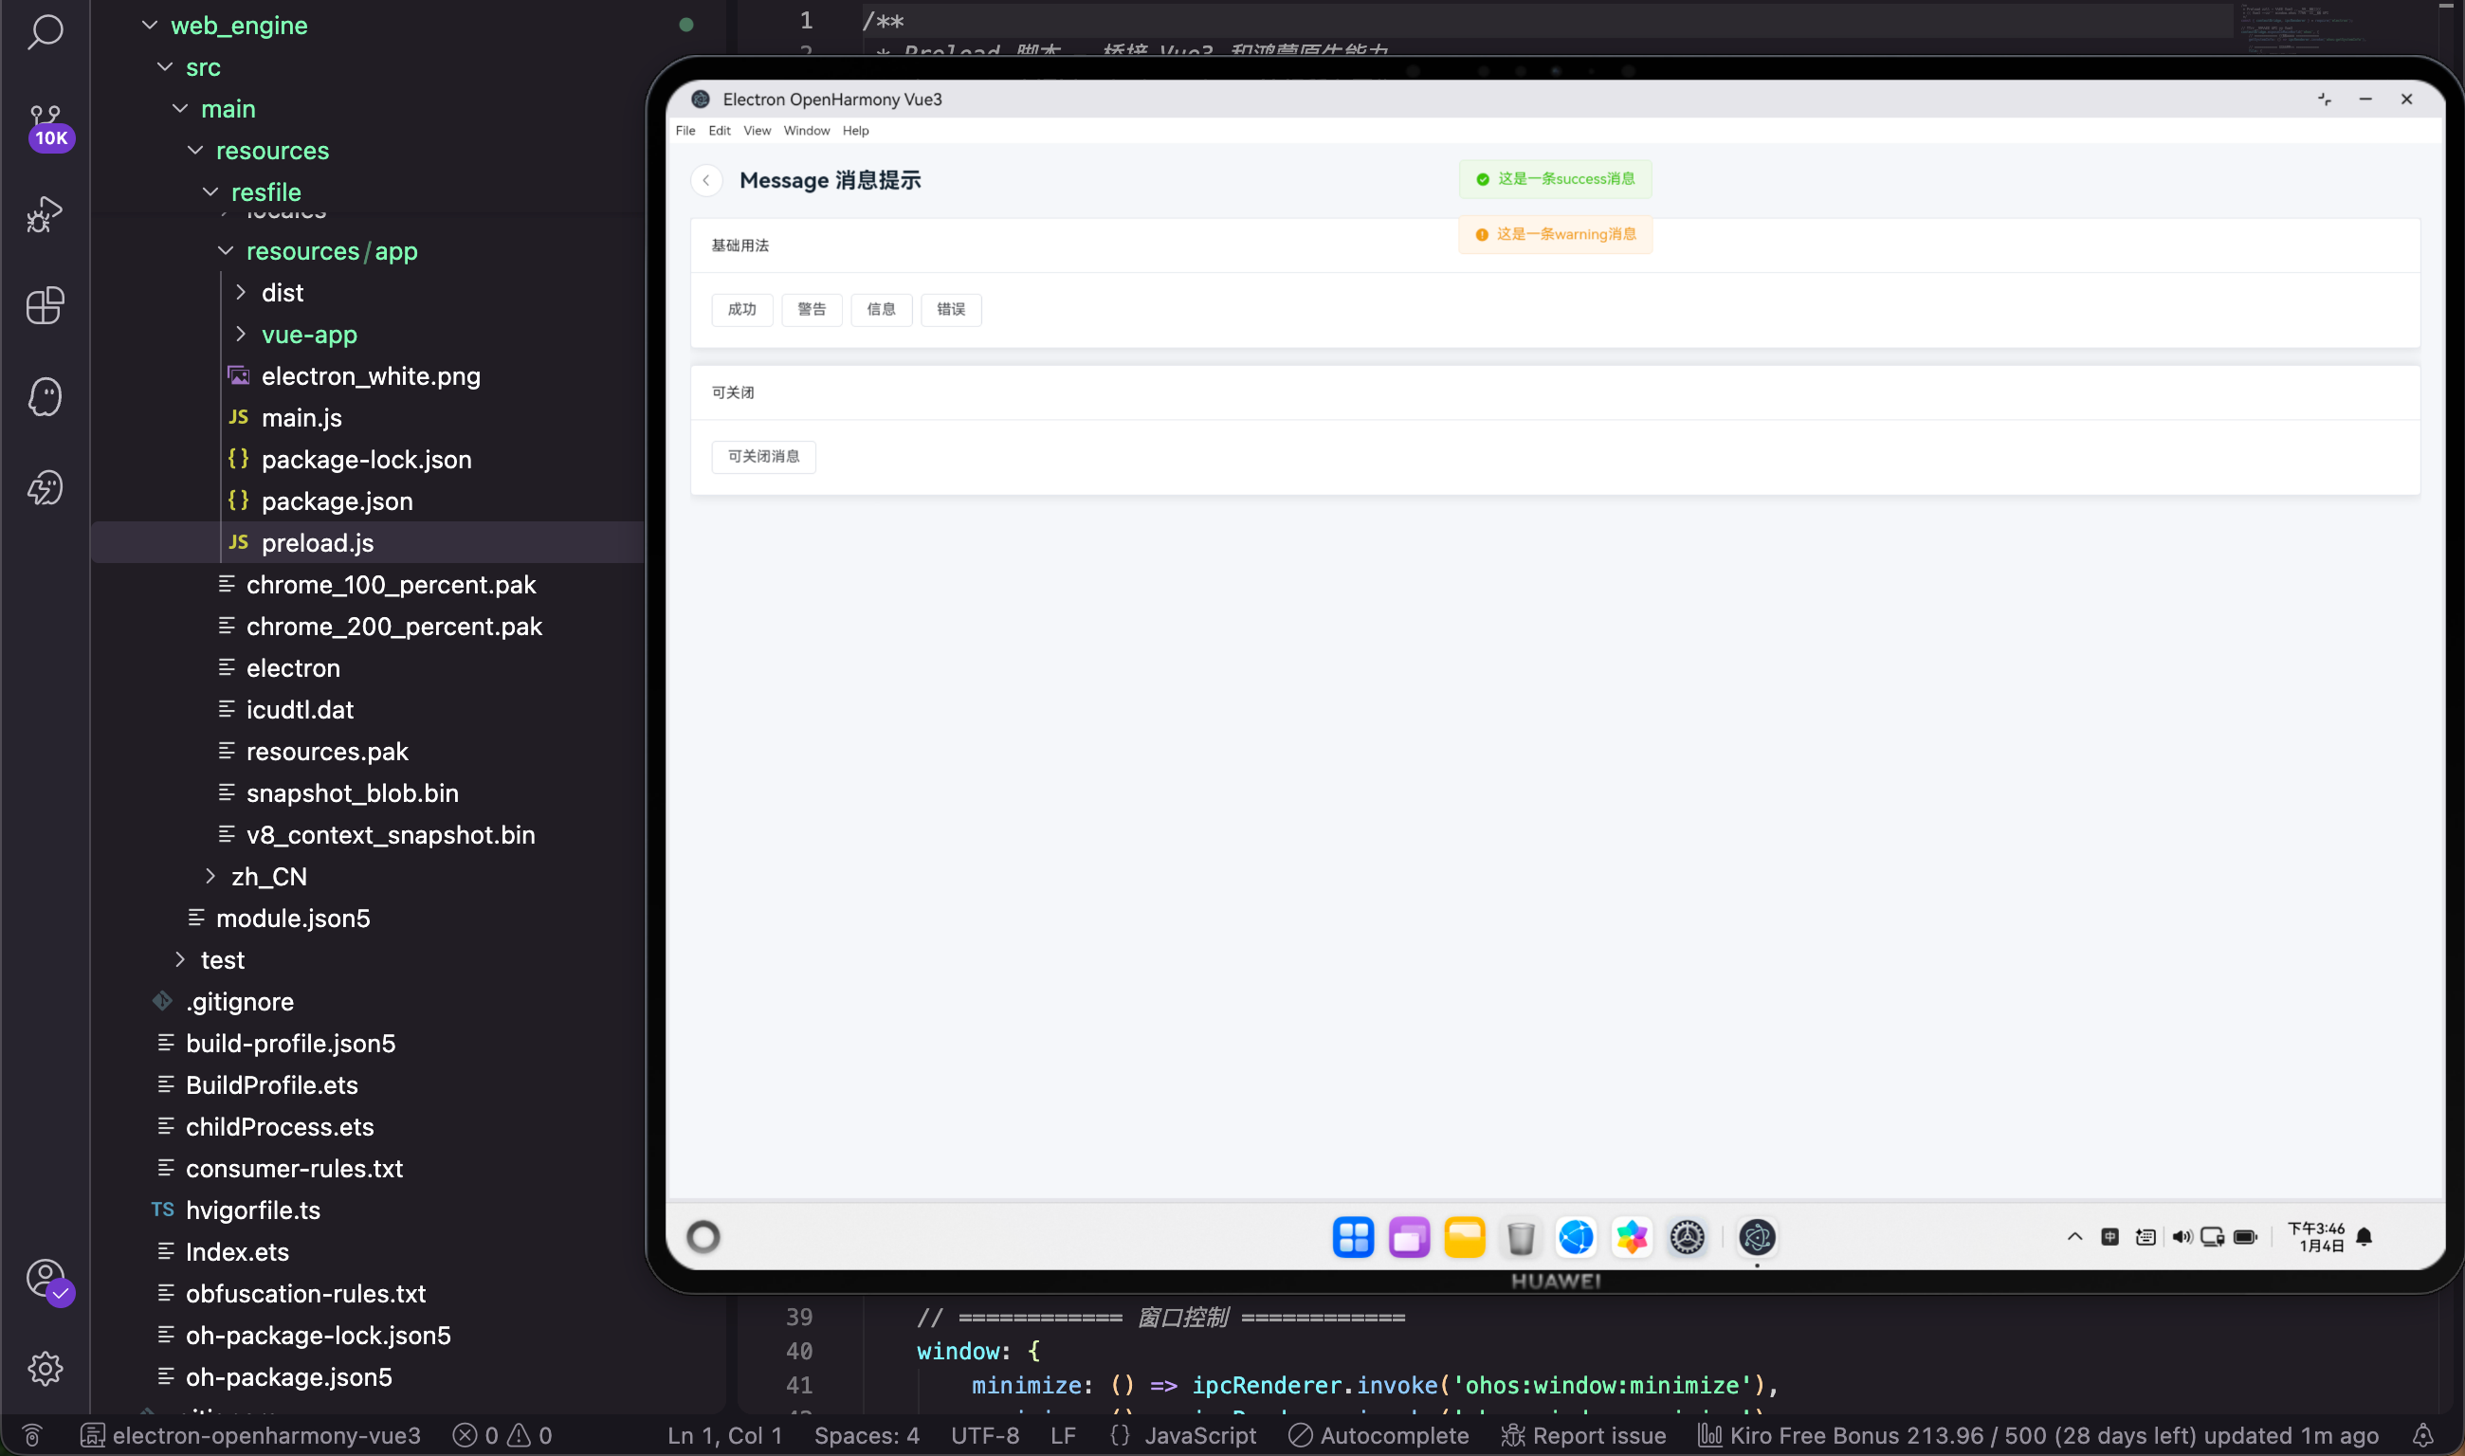Open the Search icon in the activity bar
The height and width of the screenshot is (1456, 2465).
46,31
